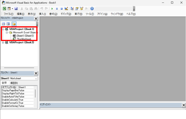
Task: Open the ウィンドウ(W) menu
Action: point(117,14)
